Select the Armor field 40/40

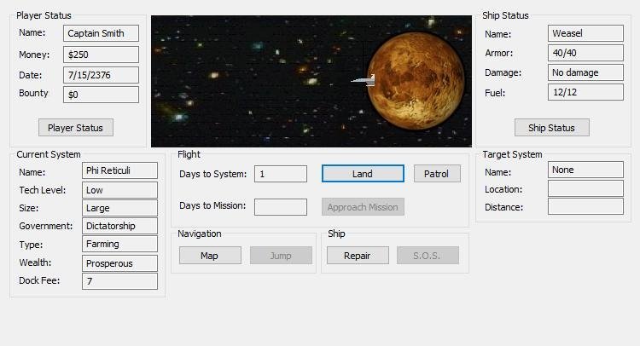click(x=585, y=53)
